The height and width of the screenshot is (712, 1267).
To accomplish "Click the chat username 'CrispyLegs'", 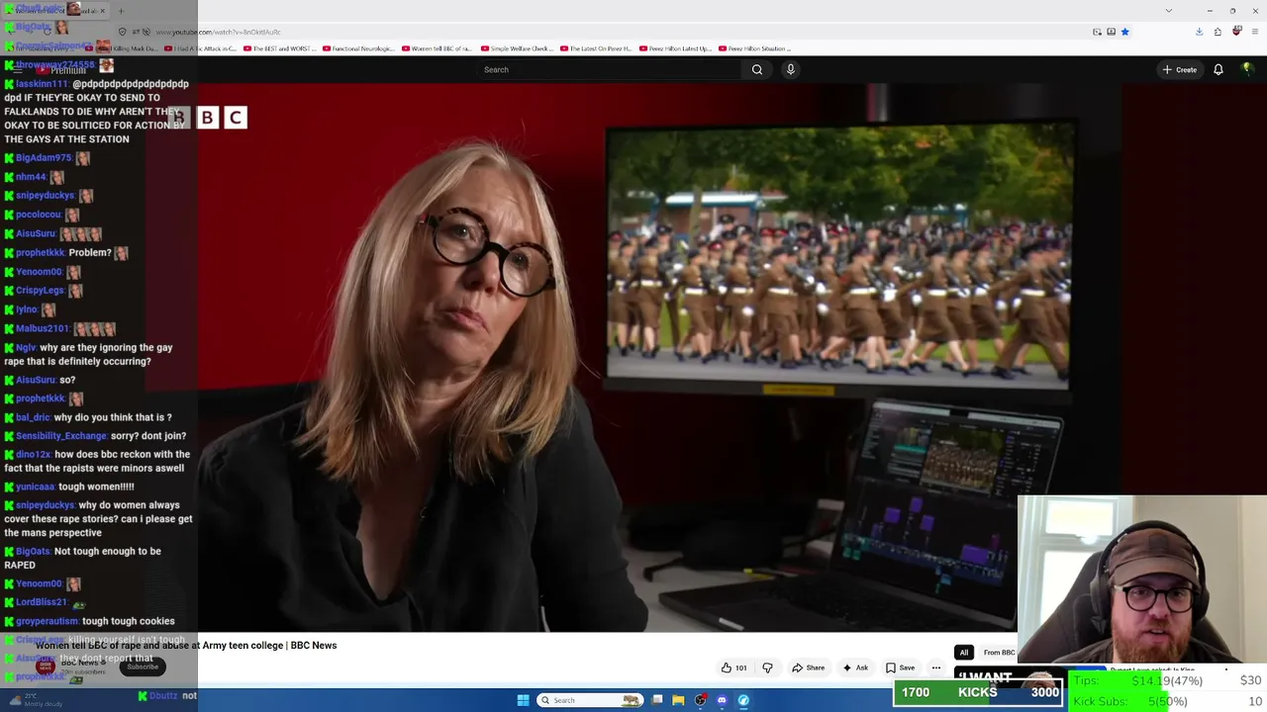I will 40,291.
